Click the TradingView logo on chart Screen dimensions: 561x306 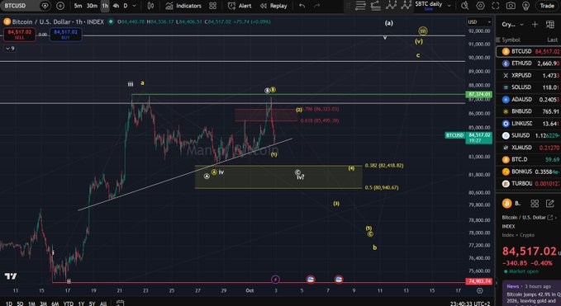11,276
